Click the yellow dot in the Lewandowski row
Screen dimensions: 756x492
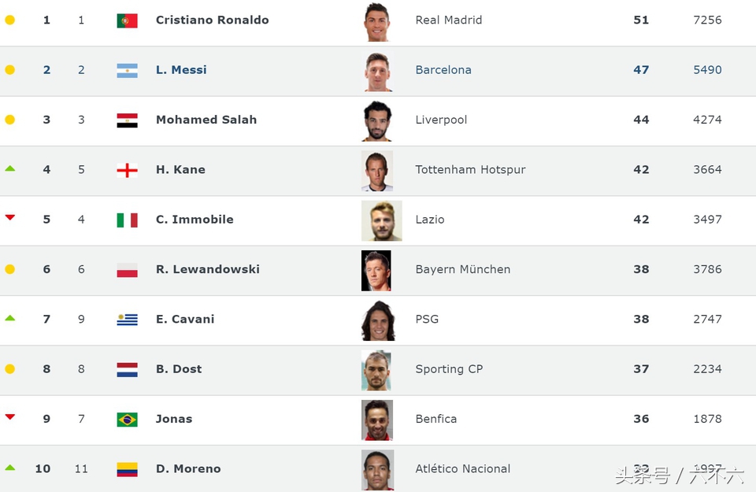(10, 269)
